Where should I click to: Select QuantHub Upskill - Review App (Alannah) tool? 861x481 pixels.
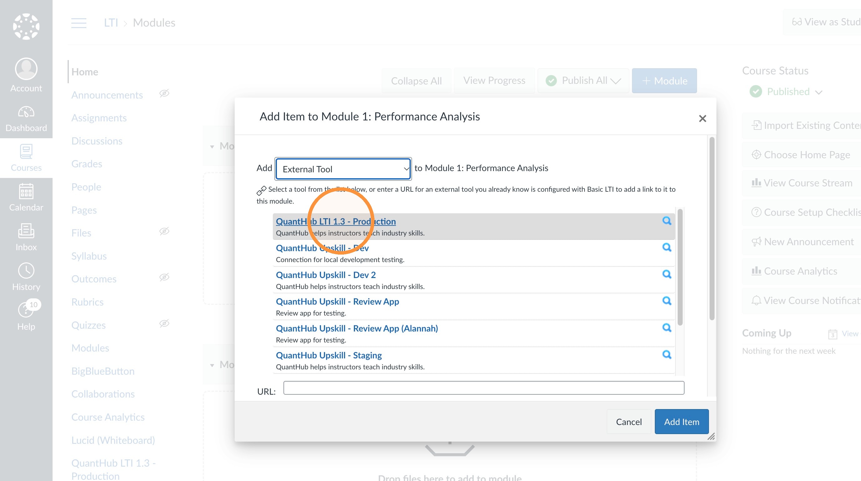click(x=357, y=328)
